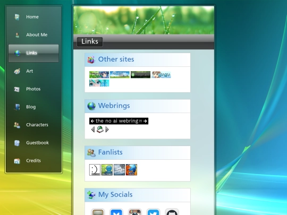Screen dimensions: 287x215
Task: Select the highlighted Links sidebar entry
Action: coord(33,53)
